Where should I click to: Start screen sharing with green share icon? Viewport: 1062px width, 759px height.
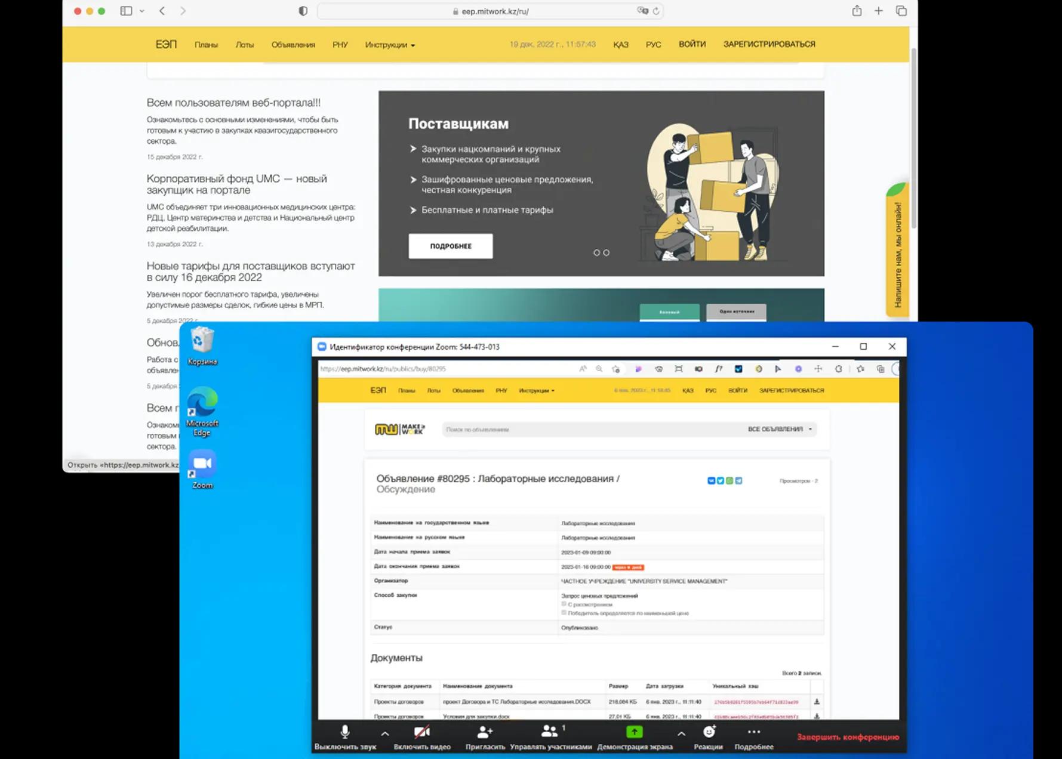(634, 732)
